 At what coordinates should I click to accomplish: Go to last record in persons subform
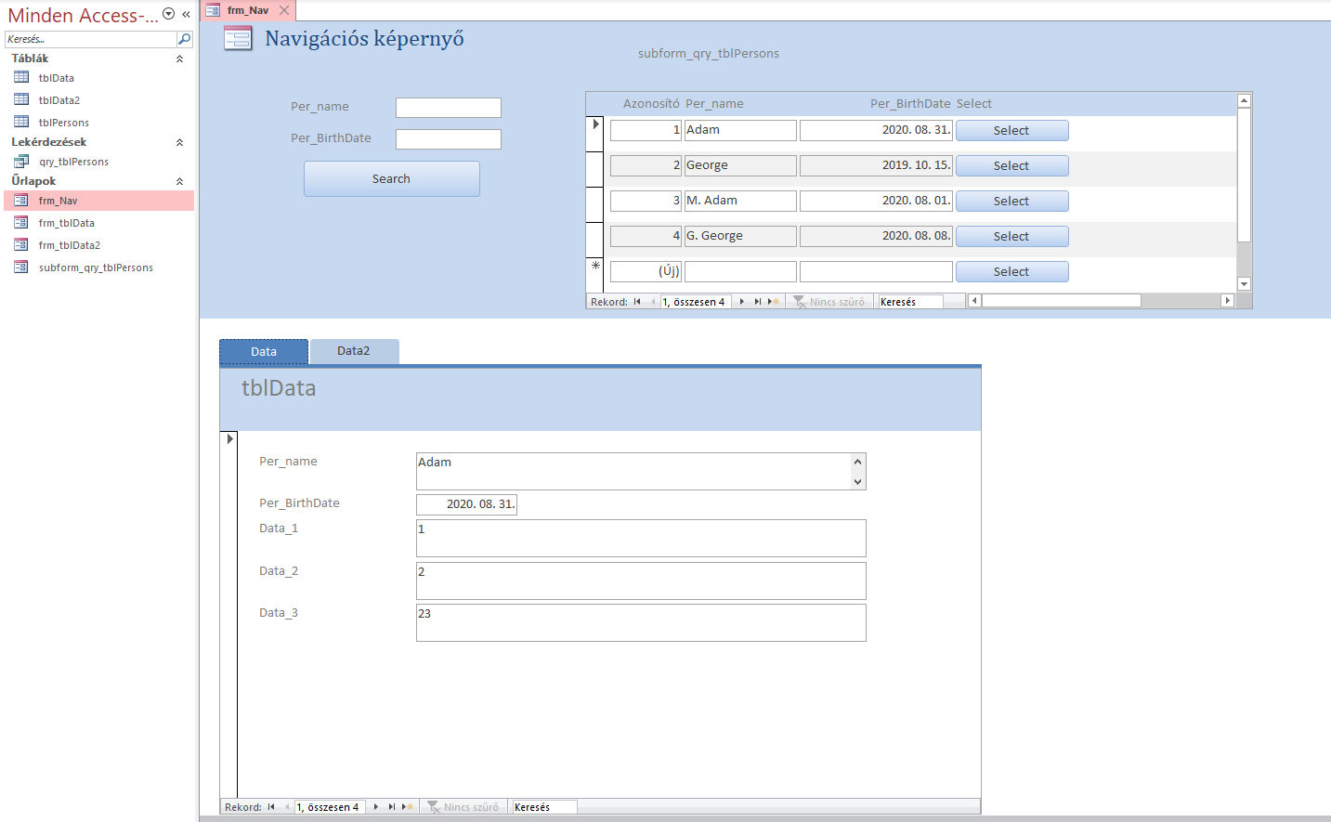tap(757, 301)
